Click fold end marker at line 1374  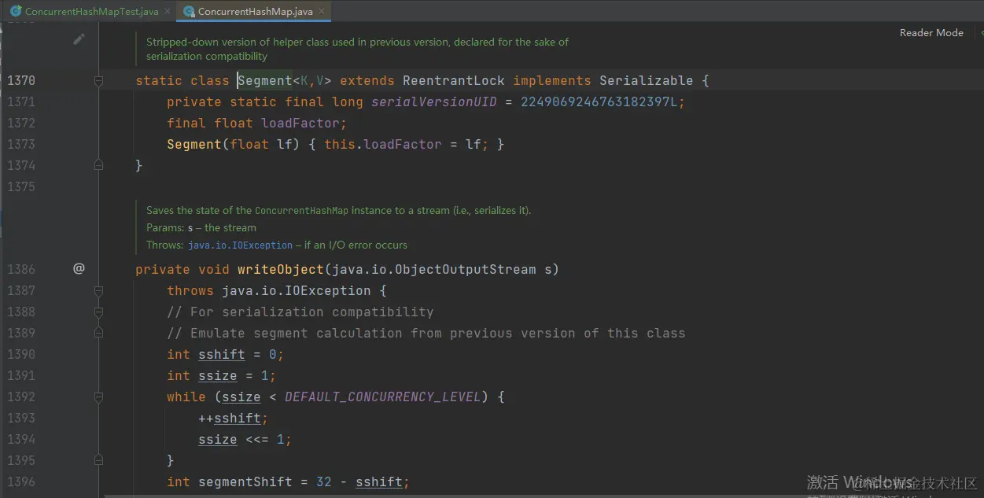[98, 165]
